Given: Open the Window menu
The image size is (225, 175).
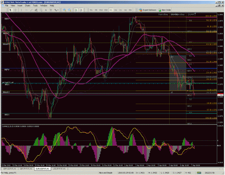Looking at the screenshot, I should click(44, 6).
